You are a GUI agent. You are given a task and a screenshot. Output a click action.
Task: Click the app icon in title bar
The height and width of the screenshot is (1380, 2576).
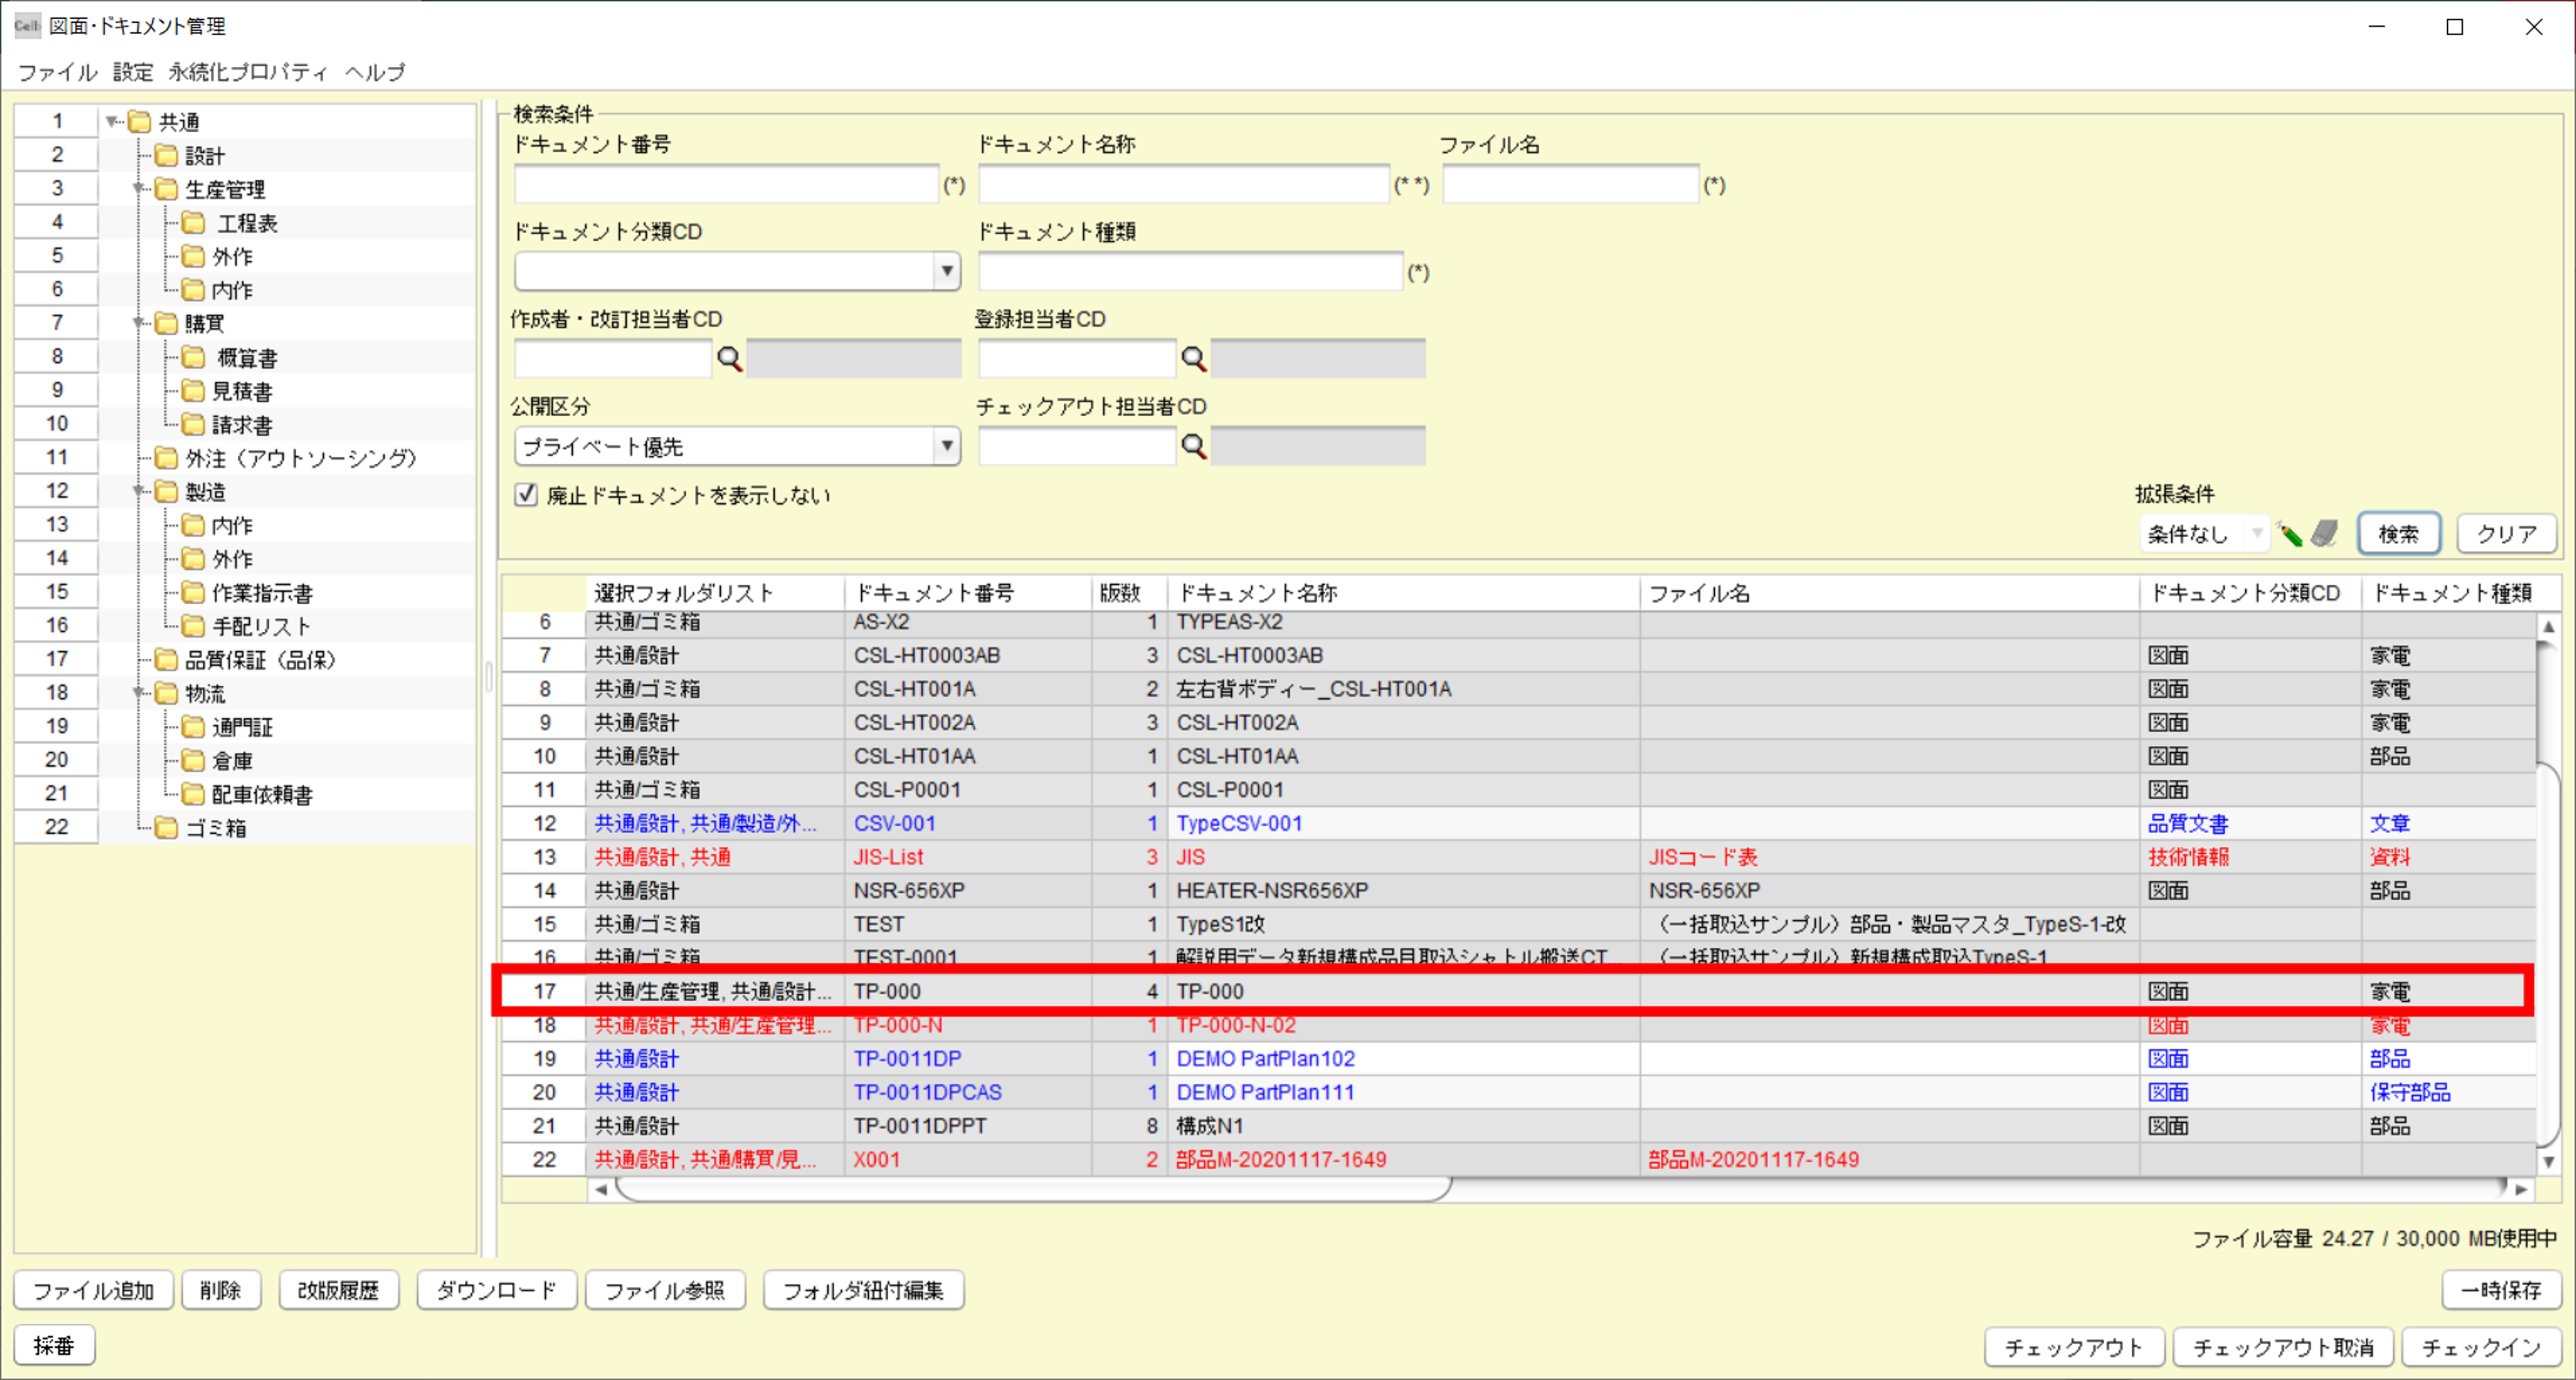point(27,26)
